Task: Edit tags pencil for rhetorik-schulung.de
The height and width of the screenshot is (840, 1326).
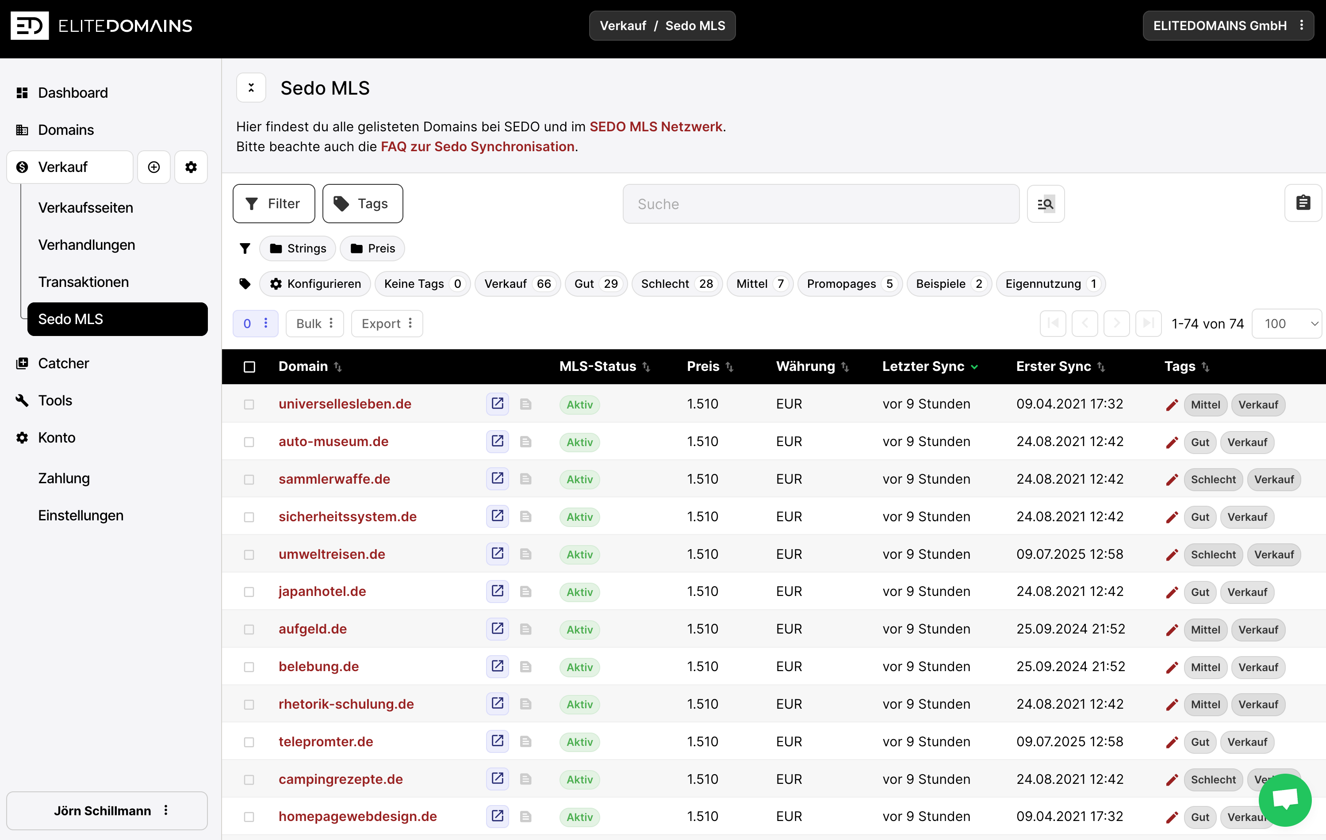Action: (1172, 705)
